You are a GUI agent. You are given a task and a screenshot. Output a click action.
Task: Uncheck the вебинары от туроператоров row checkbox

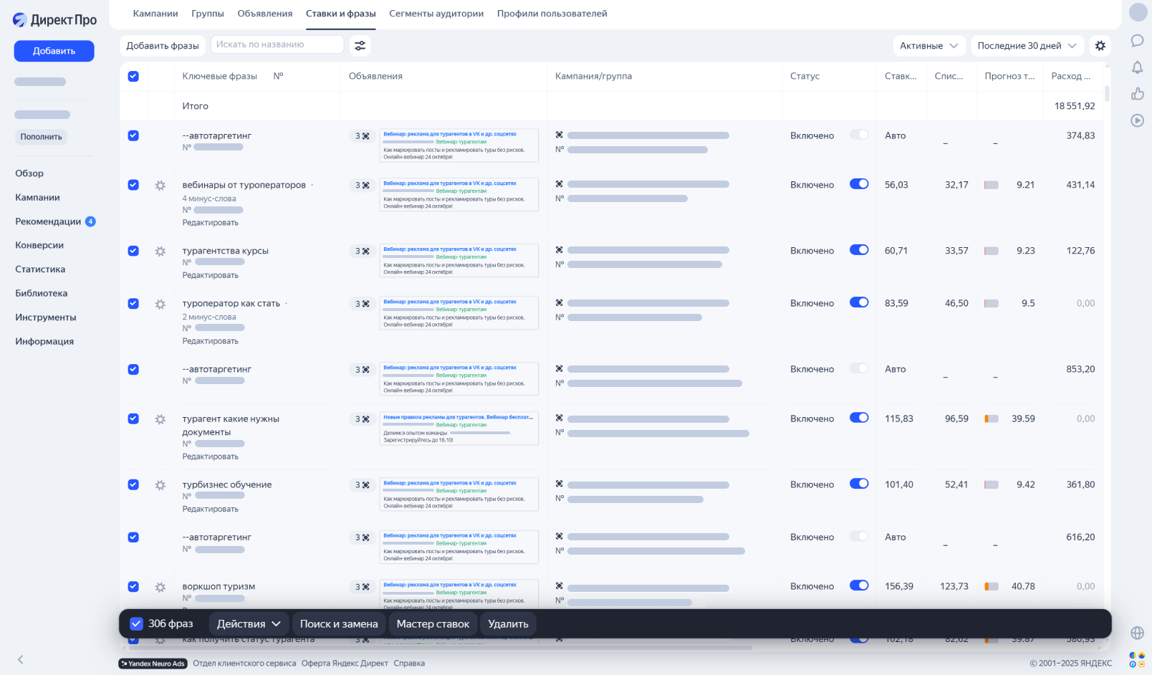click(133, 185)
